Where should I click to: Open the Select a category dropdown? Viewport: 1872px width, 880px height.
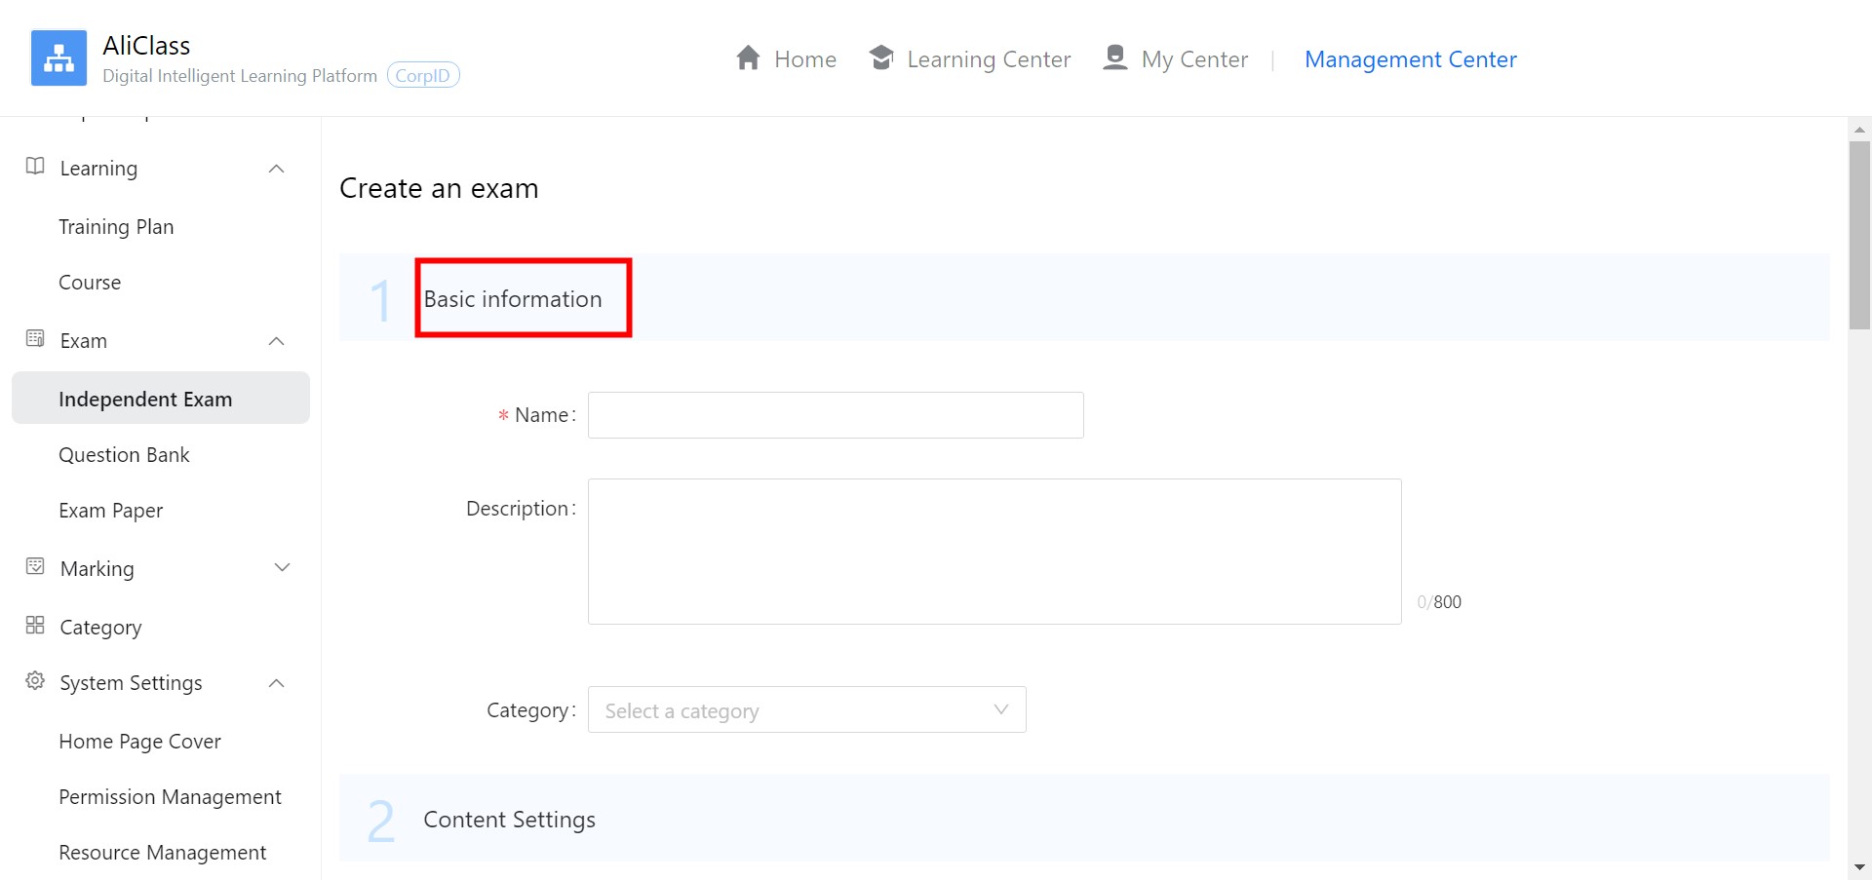coord(806,709)
